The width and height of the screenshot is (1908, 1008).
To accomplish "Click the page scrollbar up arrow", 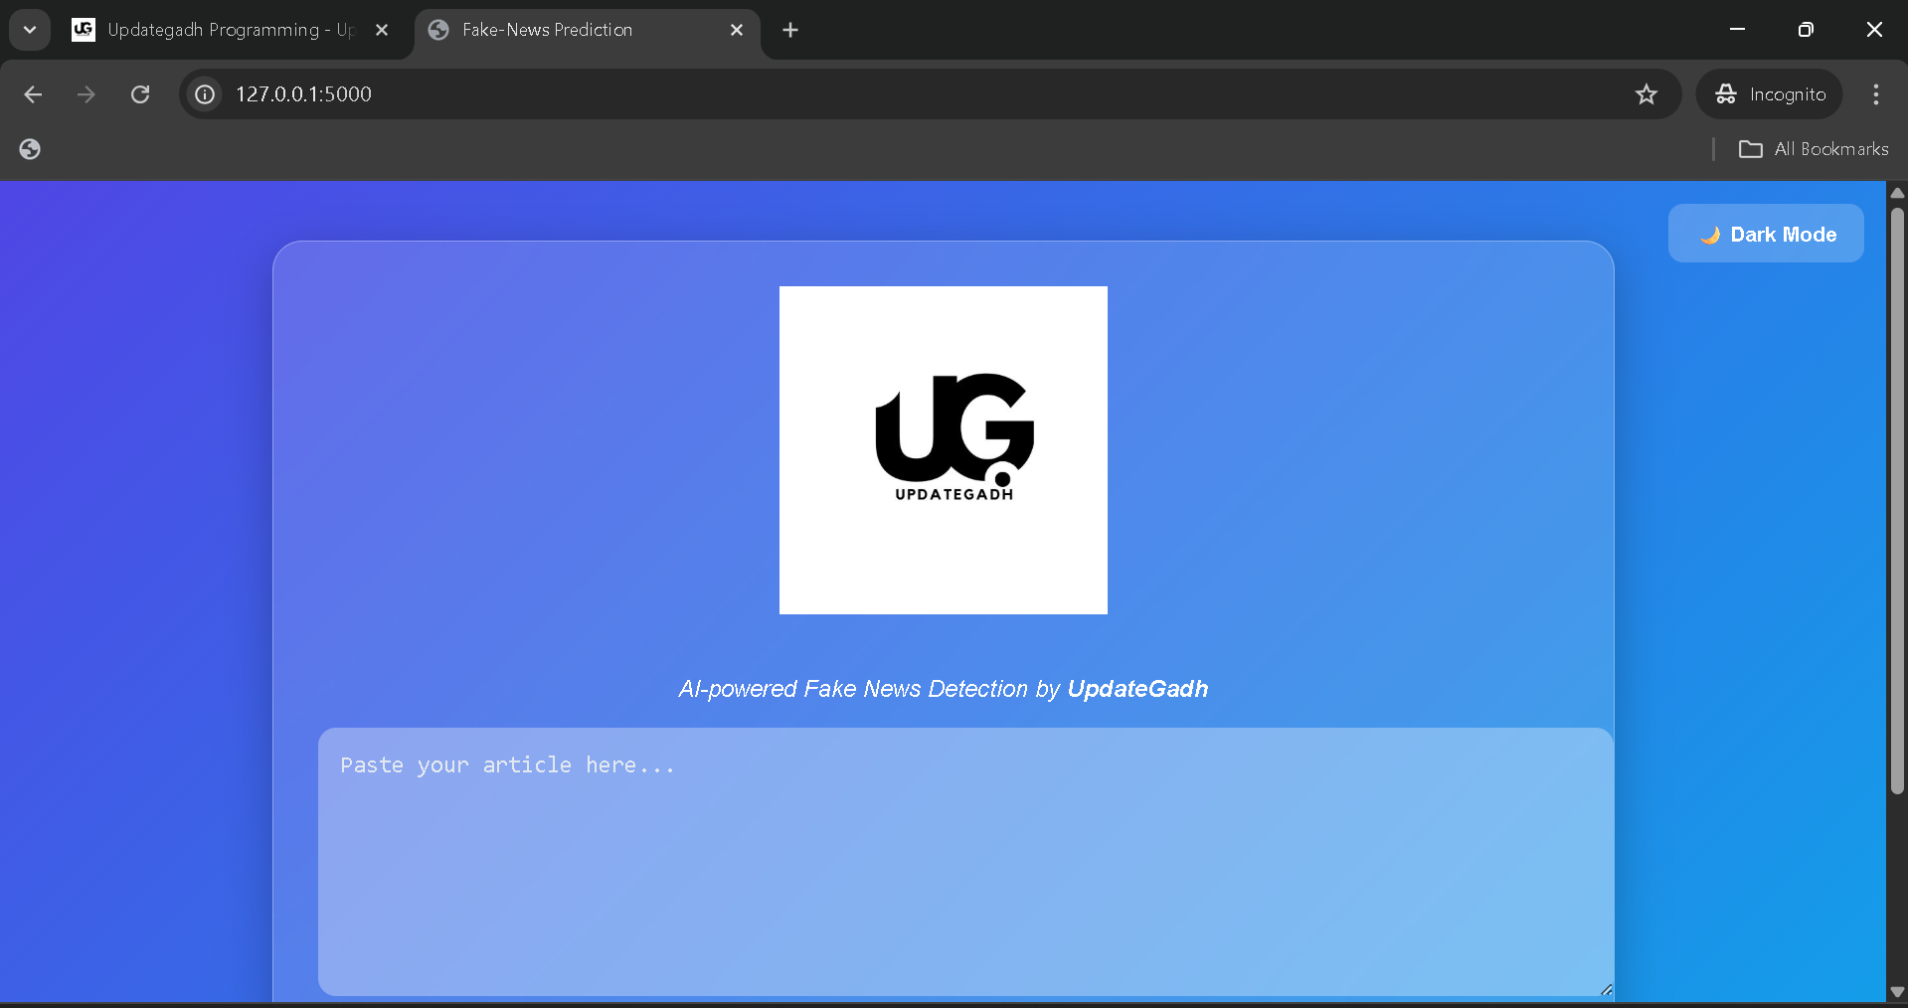I will (1897, 193).
